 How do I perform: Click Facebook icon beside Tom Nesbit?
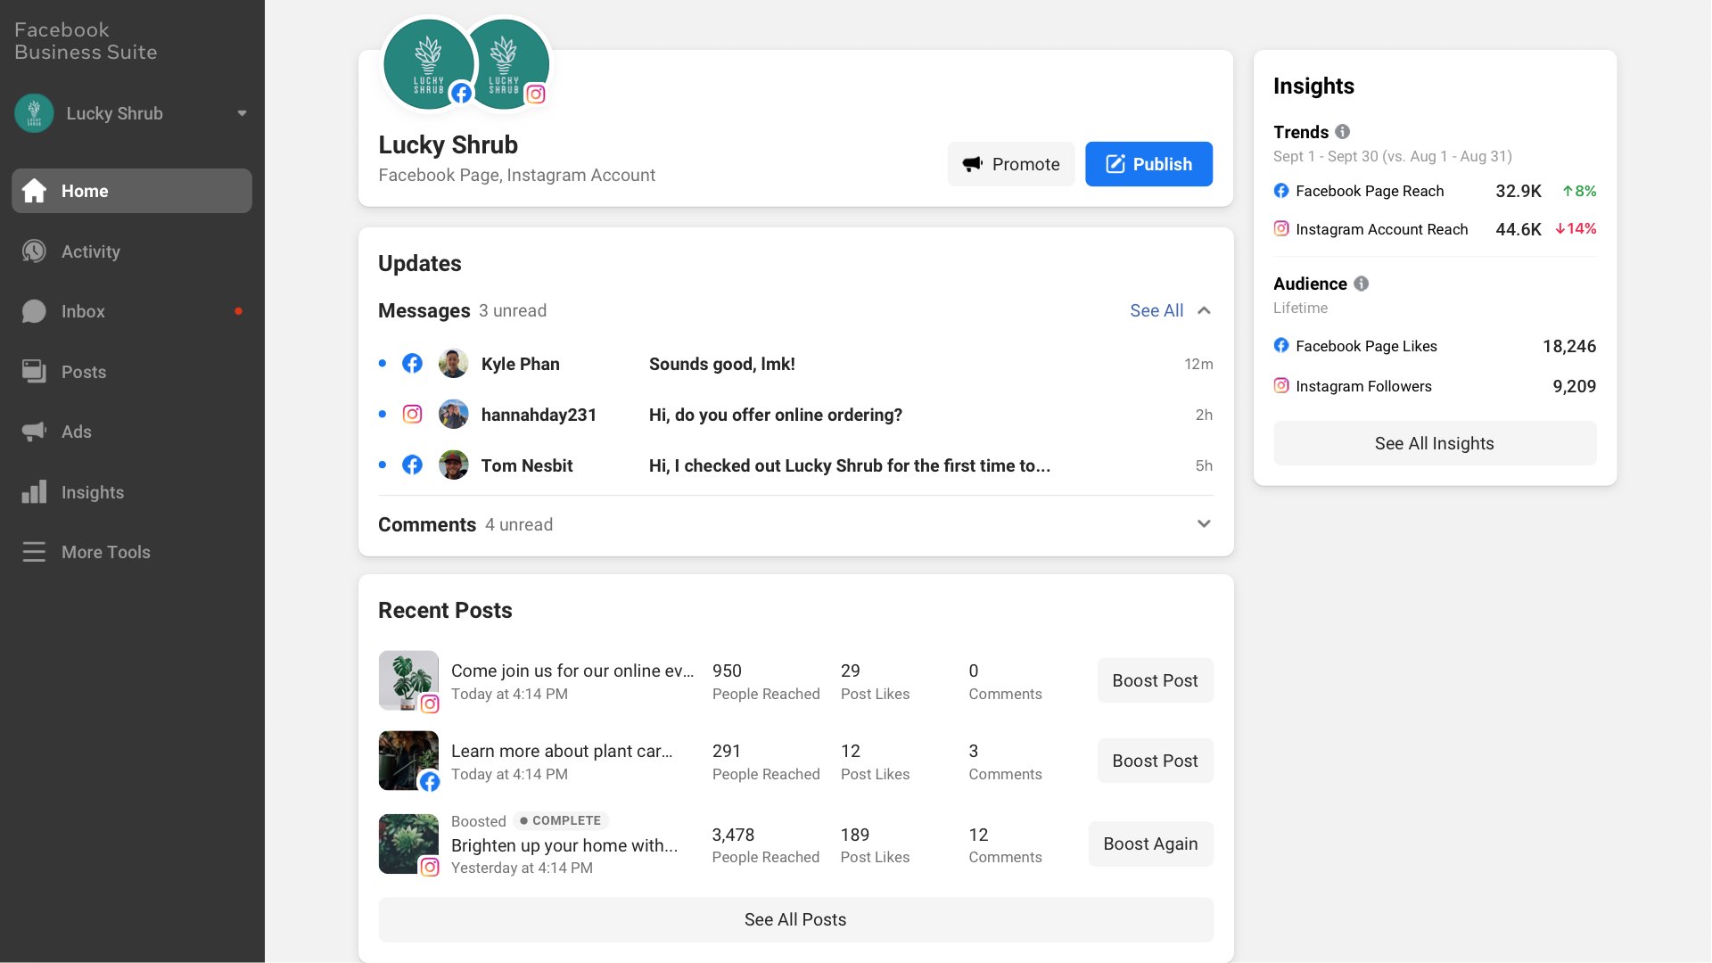[x=412, y=465]
